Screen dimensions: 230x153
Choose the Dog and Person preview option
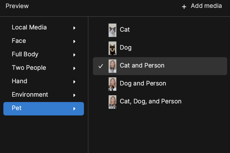click(x=160, y=84)
